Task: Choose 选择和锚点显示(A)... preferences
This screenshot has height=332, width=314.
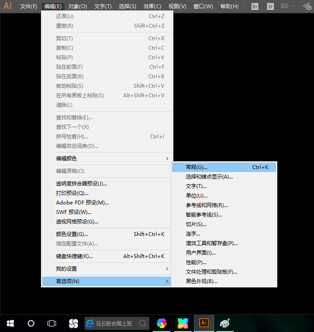Action: pos(224,177)
